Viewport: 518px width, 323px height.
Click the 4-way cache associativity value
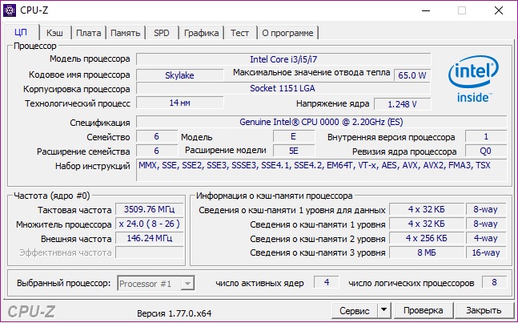tap(486, 238)
